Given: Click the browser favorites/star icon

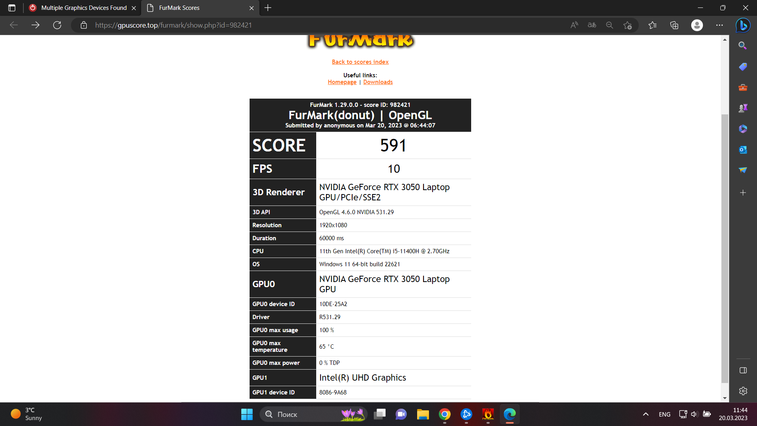Looking at the screenshot, I should 628,25.
